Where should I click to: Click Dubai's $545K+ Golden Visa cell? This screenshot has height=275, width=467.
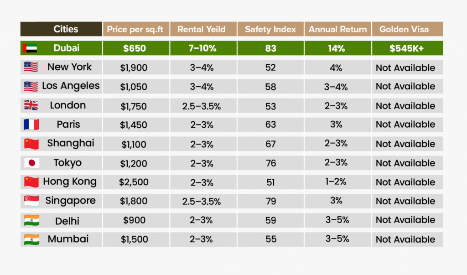(x=407, y=48)
